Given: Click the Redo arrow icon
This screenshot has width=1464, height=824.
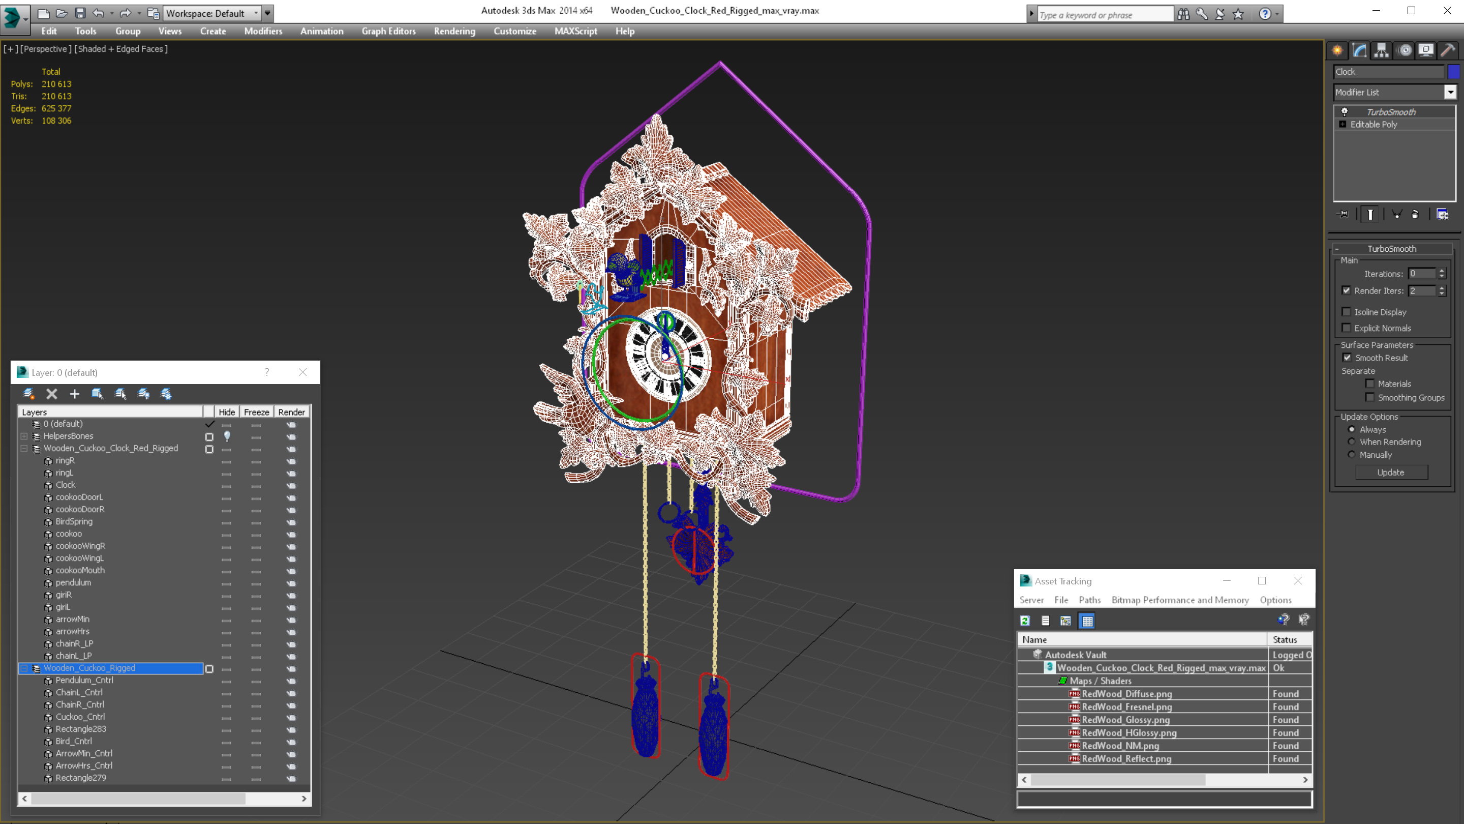Looking at the screenshot, I should [x=125, y=13].
